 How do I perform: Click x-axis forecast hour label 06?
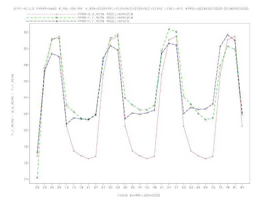click(52, 187)
